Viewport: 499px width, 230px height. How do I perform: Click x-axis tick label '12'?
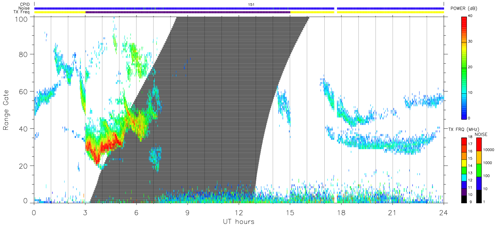239,212
